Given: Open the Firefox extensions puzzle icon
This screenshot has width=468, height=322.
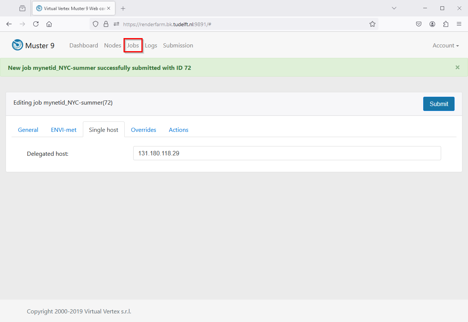Looking at the screenshot, I should point(446,24).
